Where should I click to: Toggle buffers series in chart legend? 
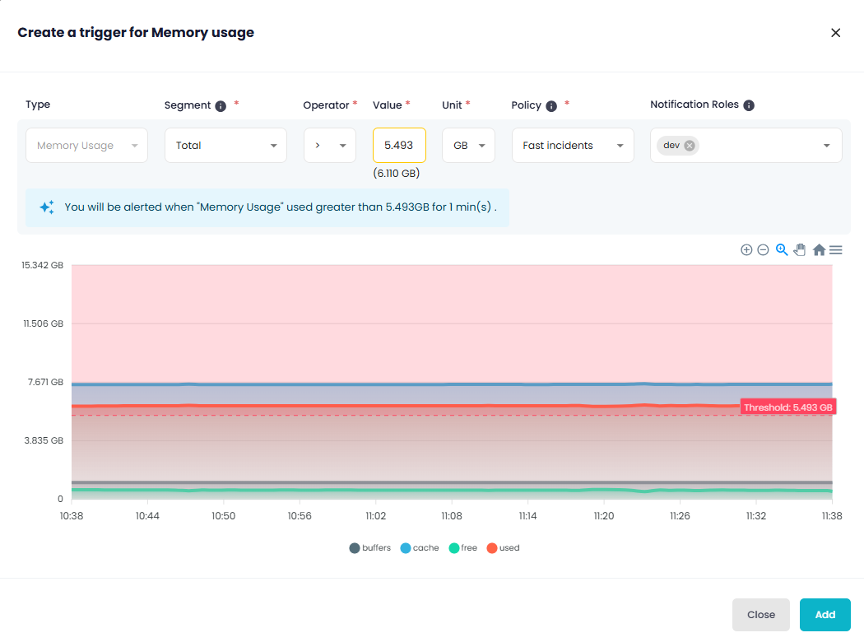click(x=370, y=548)
